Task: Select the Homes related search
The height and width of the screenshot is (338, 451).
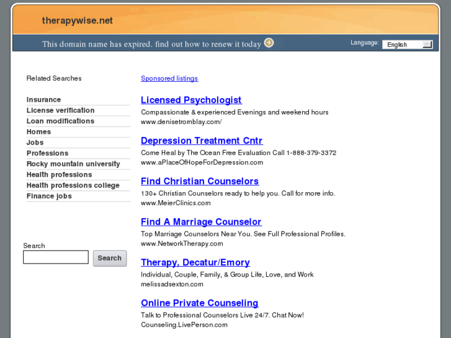Action: coord(38,131)
